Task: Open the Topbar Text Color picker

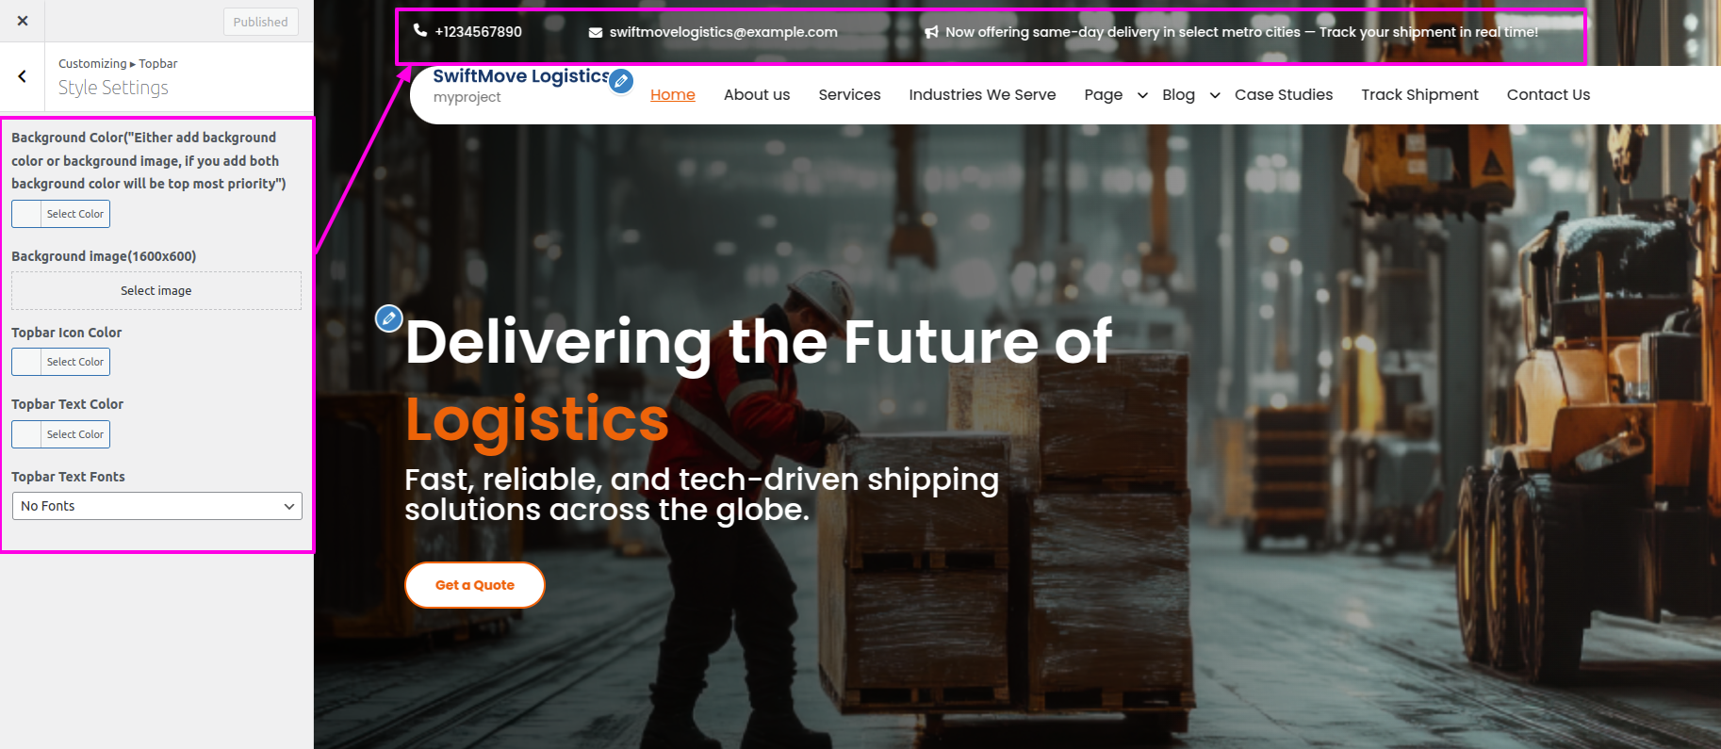Action: [60, 434]
